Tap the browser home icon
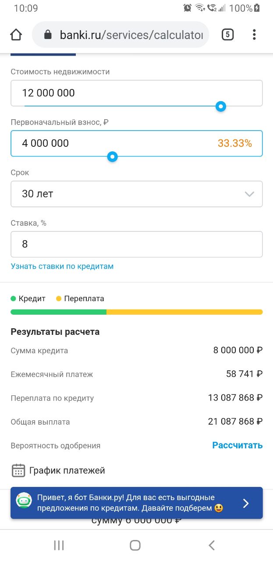The width and height of the screenshot is (273, 561). click(x=16, y=35)
